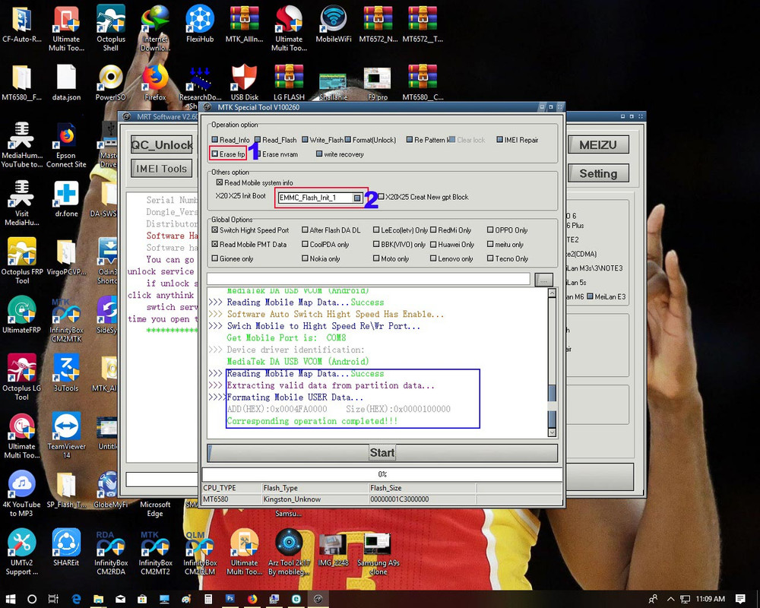Screen dimensions: 760x608
Task: Click the log scrollbar up arrow
Action: (552, 293)
